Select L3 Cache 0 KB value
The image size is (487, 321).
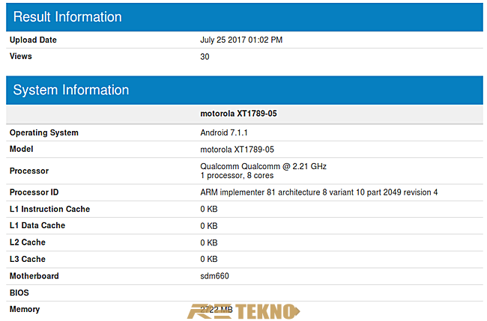pos(209,259)
